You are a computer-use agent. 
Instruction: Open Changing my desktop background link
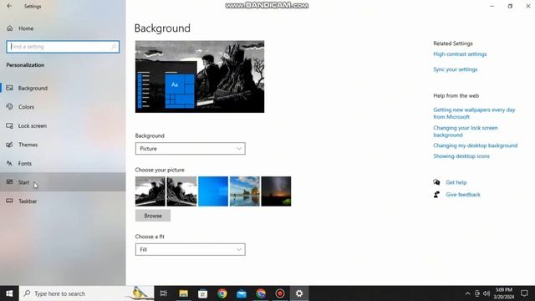tap(476, 145)
